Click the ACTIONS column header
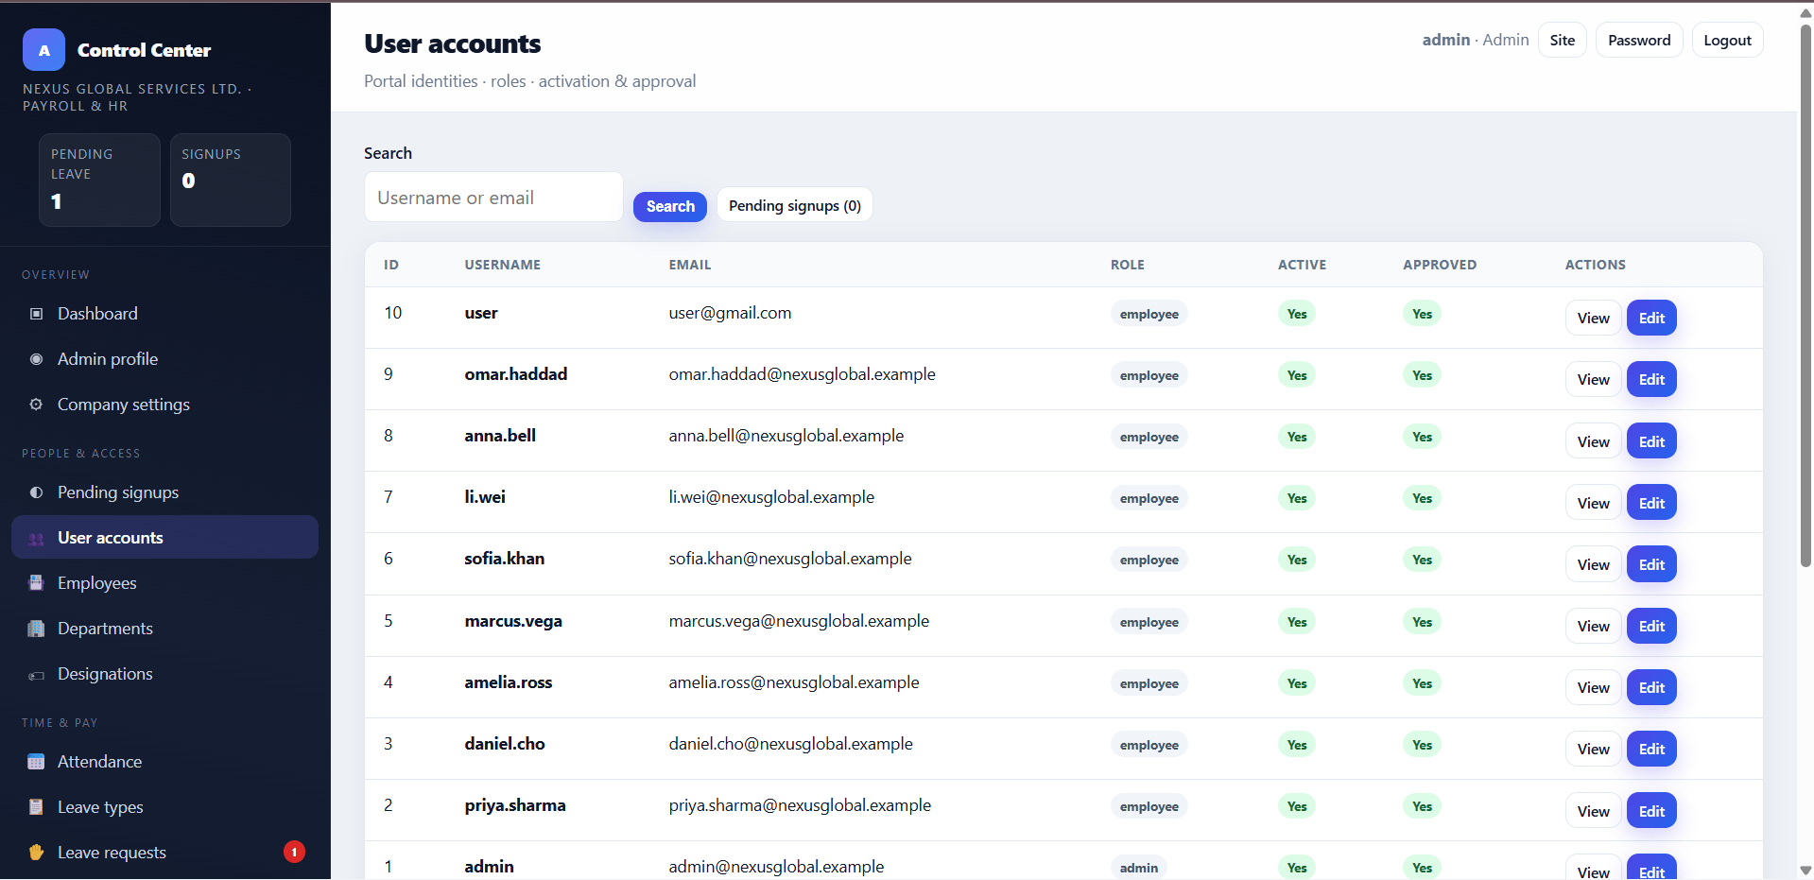Image resolution: width=1814 pixels, height=880 pixels. (1596, 265)
